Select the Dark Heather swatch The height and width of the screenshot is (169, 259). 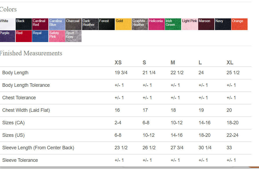click(90, 24)
